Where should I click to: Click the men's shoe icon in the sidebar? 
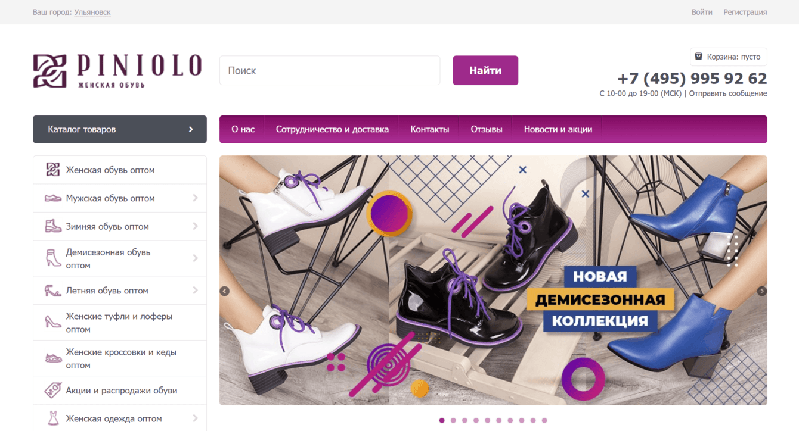(53, 198)
